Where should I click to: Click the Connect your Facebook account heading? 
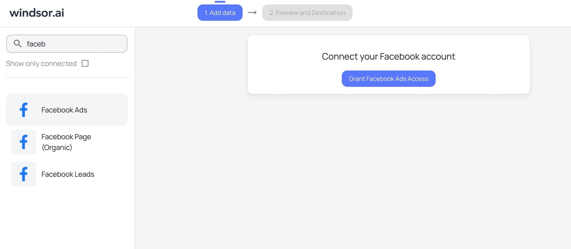click(x=388, y=56)
